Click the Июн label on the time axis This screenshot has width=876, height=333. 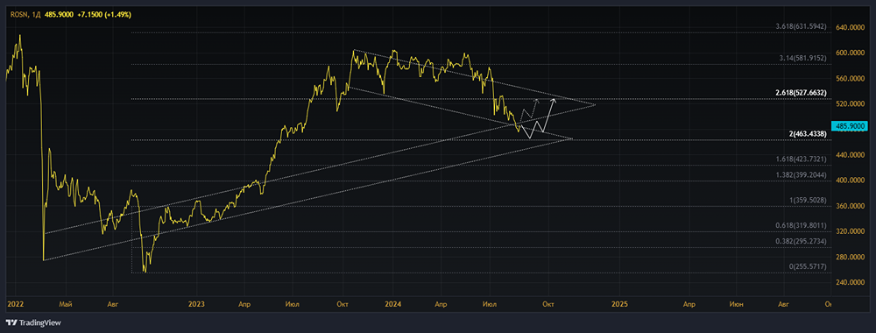[x=737, y=304]
